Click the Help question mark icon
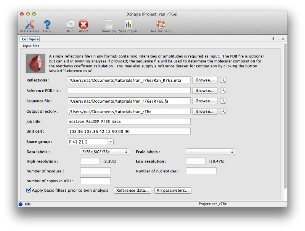Image resolution: width=305 pixels, height=231 pixels. [47, 25]
